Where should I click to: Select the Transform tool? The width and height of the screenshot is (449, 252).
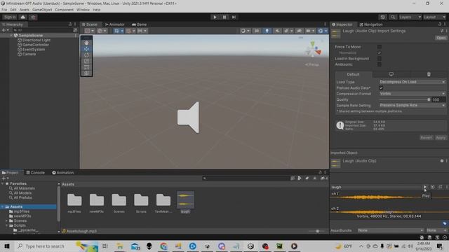pyautogui.click(x=86, y=73)
